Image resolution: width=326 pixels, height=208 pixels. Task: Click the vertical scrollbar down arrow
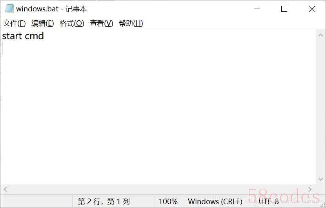pos(321,179)
